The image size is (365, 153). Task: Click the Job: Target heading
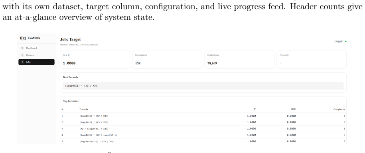click(70, 40)
